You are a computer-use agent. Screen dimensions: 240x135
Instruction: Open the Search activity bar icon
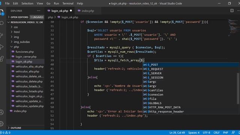tap(1, 23)
